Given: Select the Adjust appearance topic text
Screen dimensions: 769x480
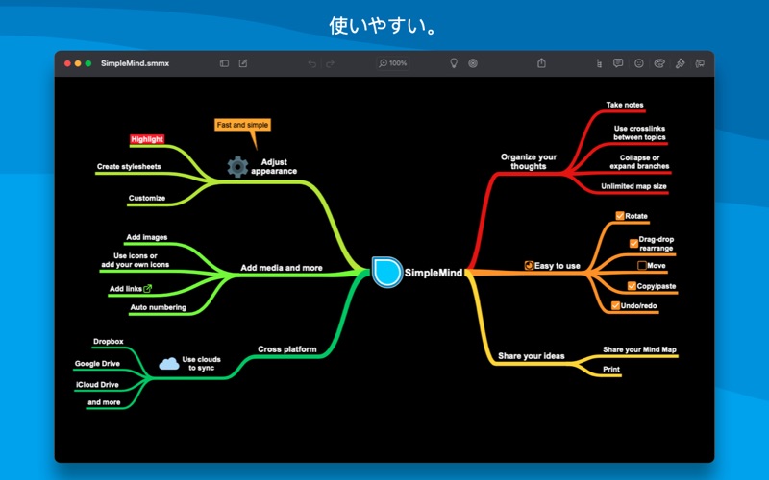Looking at the screenshot, I should 274,166.
